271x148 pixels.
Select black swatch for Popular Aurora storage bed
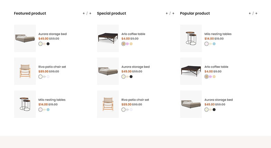pos(214,109)
